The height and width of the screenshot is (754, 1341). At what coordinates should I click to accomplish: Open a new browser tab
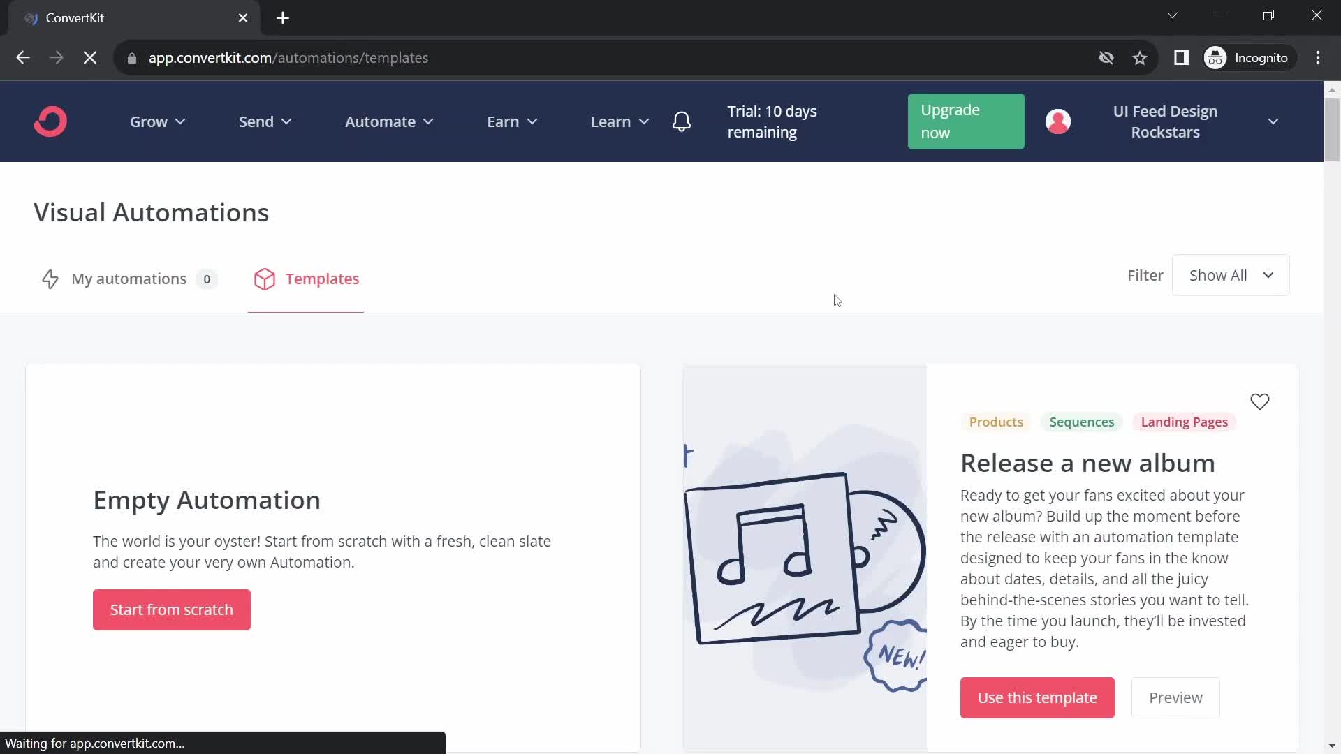pyautogui.click(x=283, y=18)
